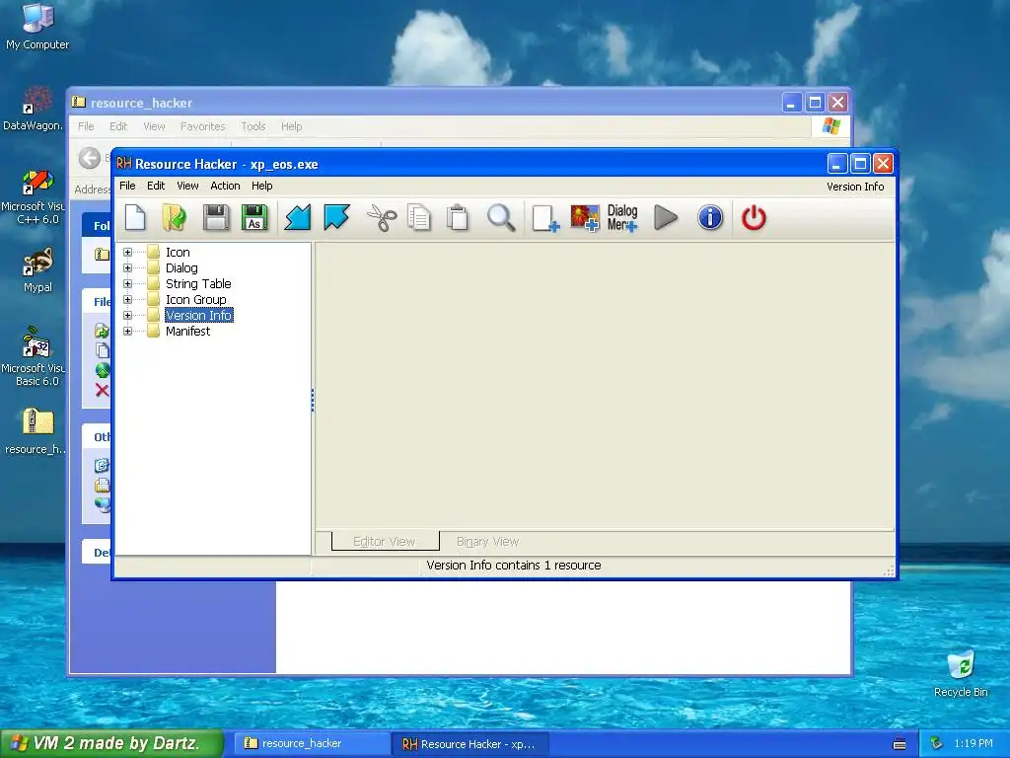Screen dimensions: 1010x758
Task: Open Tools menu in resource_hacker Explorer window
Action: (253, 126)
